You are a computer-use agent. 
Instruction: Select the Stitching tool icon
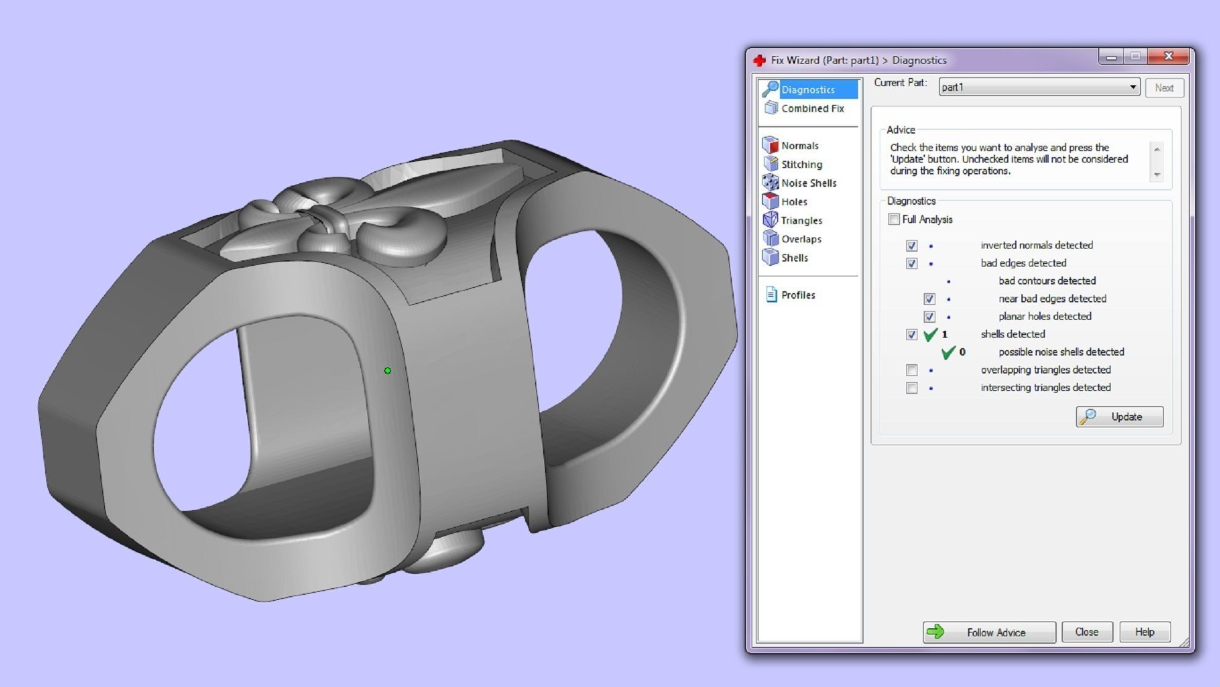[770, 164]
